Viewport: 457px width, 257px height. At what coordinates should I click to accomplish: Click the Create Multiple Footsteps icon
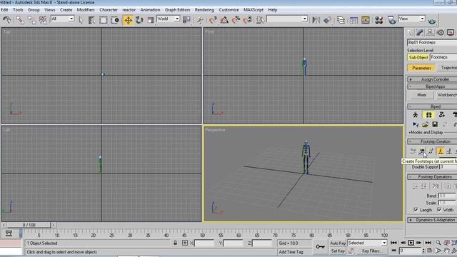(431, 151)
